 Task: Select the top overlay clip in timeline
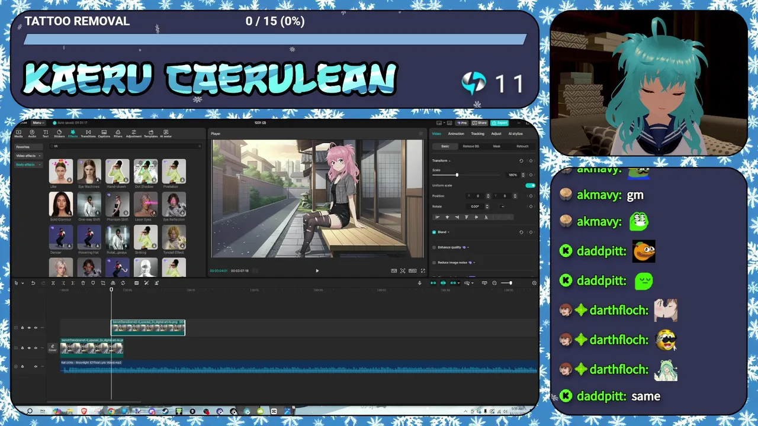coord(148,328)
